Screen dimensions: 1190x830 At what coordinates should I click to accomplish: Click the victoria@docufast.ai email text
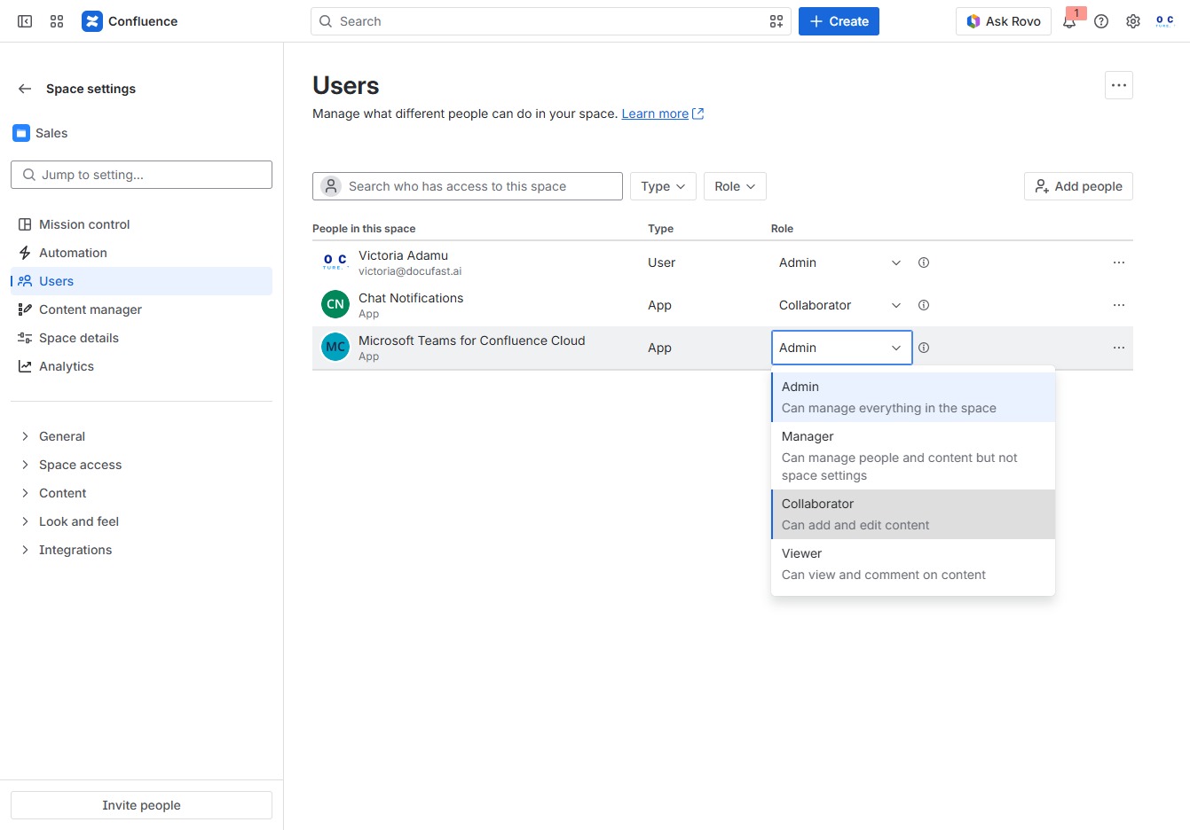click(x=410, y=271)
